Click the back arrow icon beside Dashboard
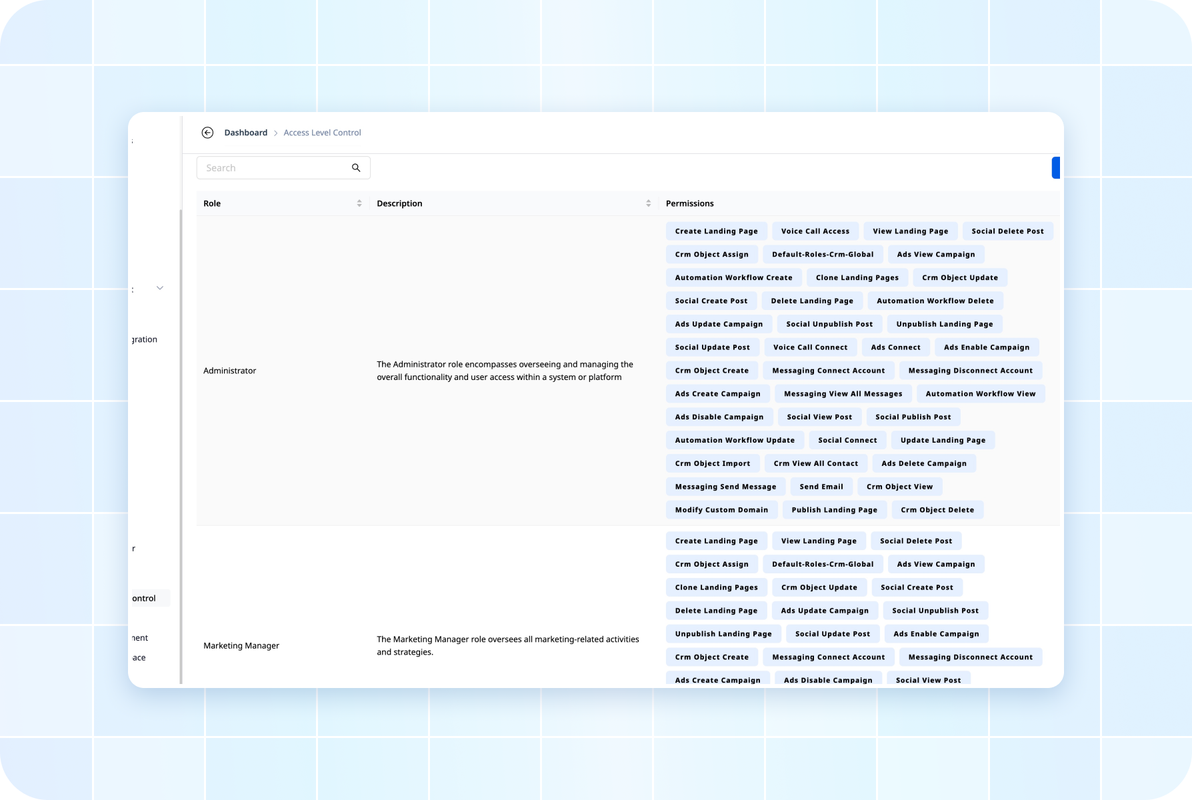 [207, 133]
